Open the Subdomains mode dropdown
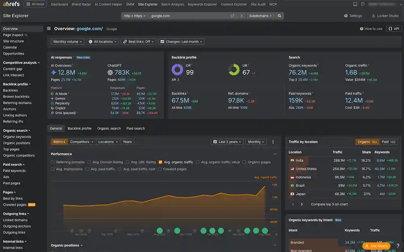Viewport: 404px width, 252px height. click(260, 16)
